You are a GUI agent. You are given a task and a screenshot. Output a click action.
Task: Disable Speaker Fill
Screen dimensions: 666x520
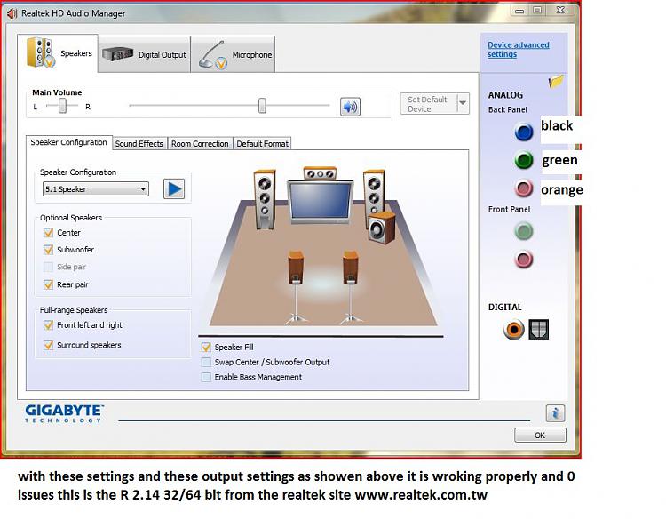click(x=206, y=348)
